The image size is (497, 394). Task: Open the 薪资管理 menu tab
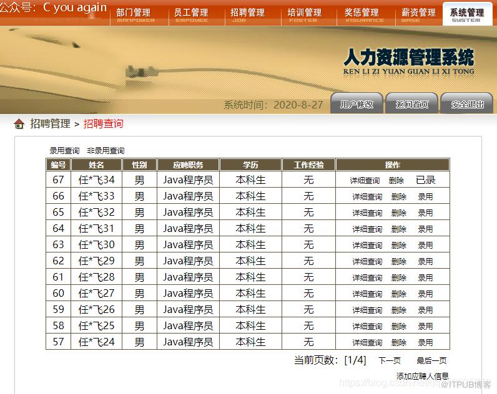point(419,14)
